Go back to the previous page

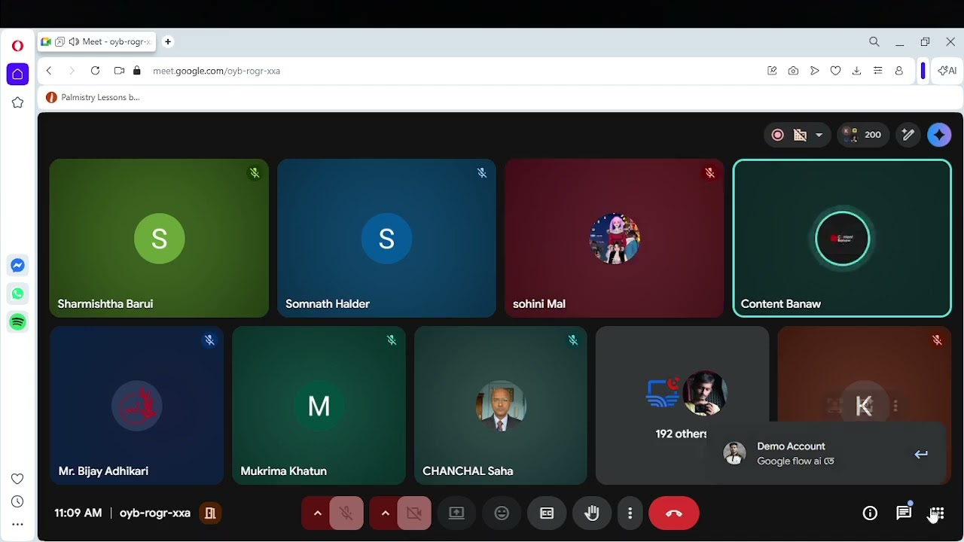[x=49, y=71]
